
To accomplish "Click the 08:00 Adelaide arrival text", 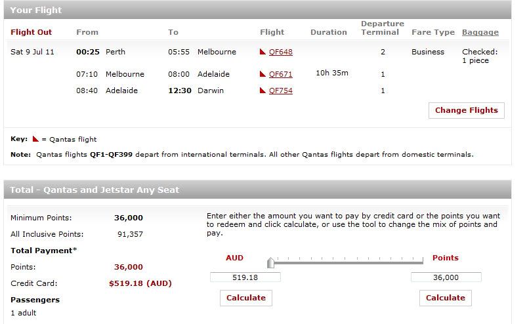I will 199,74.
